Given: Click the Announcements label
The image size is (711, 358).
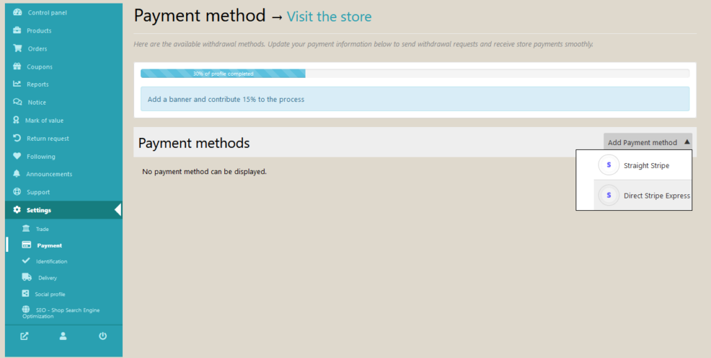Looking at the screenshot, I should [x=49, y=174].
